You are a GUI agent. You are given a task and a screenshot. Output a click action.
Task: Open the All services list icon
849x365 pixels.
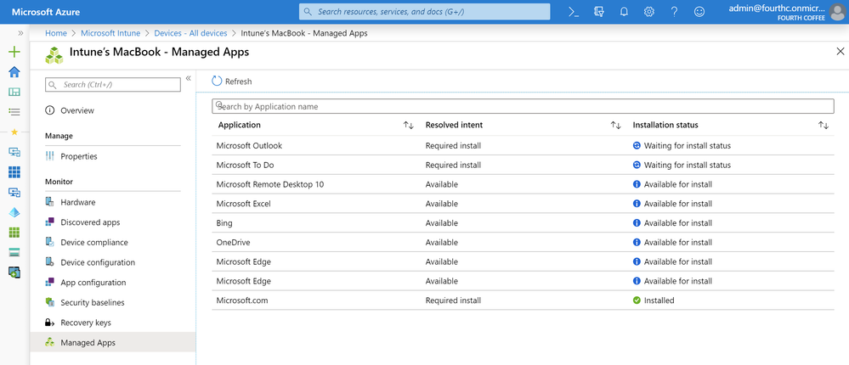(x=14, y=112)
